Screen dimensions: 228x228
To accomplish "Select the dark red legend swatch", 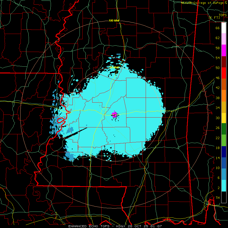I will coord(224,62).
